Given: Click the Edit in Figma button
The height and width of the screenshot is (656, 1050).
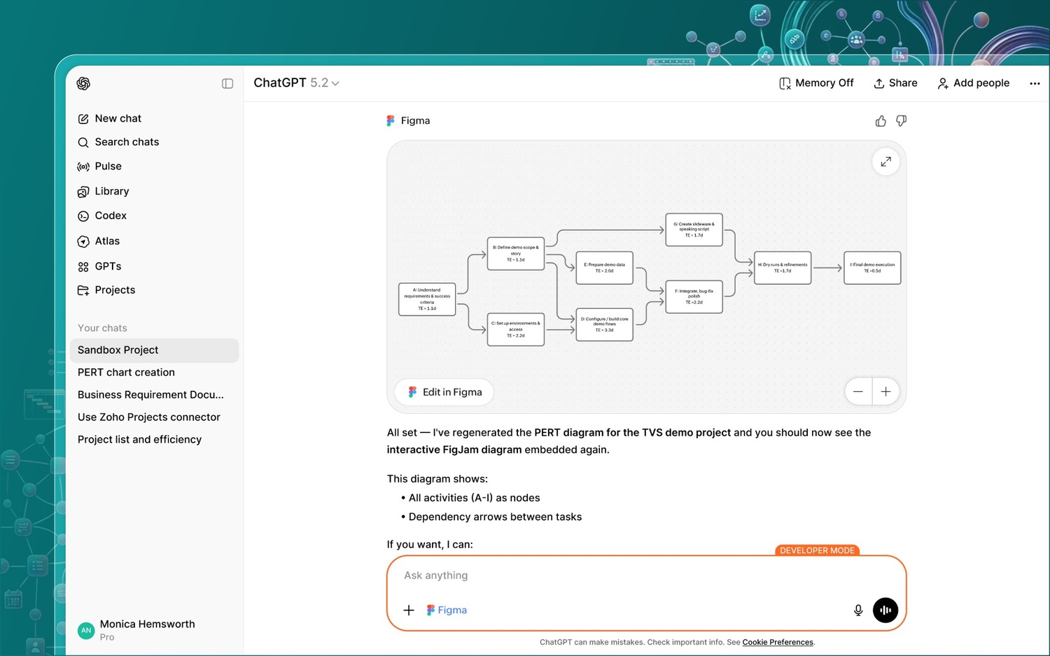Looking at the screenshot, I should click(444, 392).
